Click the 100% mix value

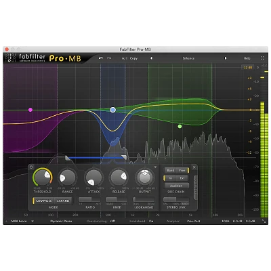coord(226,222)
